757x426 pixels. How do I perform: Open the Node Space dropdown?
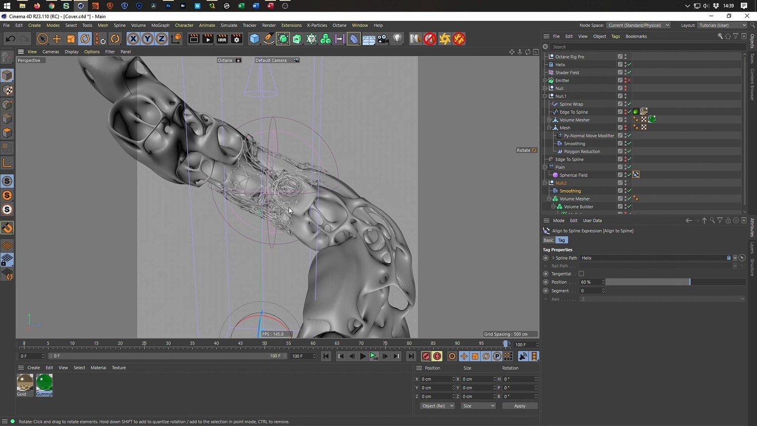(x=638, y=25)
